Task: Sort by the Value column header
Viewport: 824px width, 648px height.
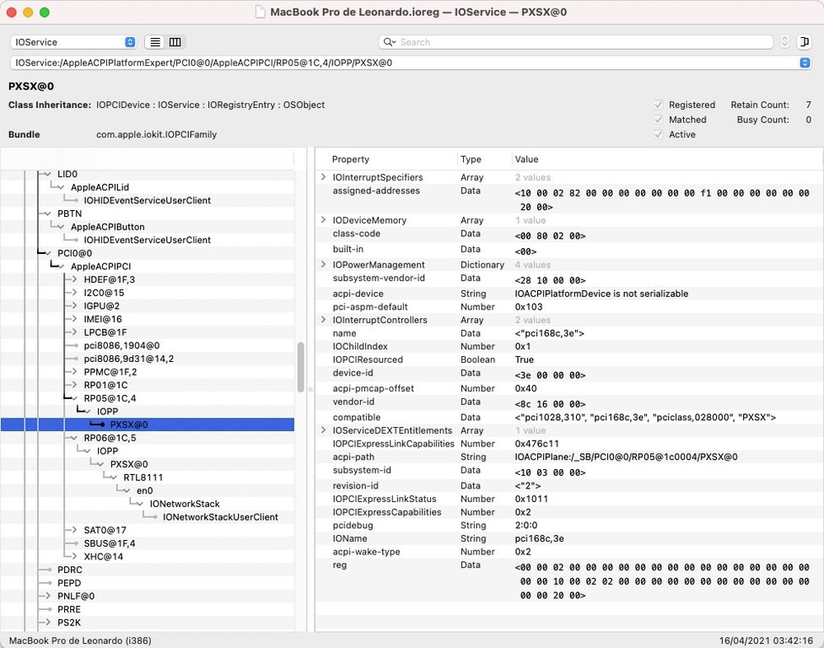Action: (x=666, y=159)
